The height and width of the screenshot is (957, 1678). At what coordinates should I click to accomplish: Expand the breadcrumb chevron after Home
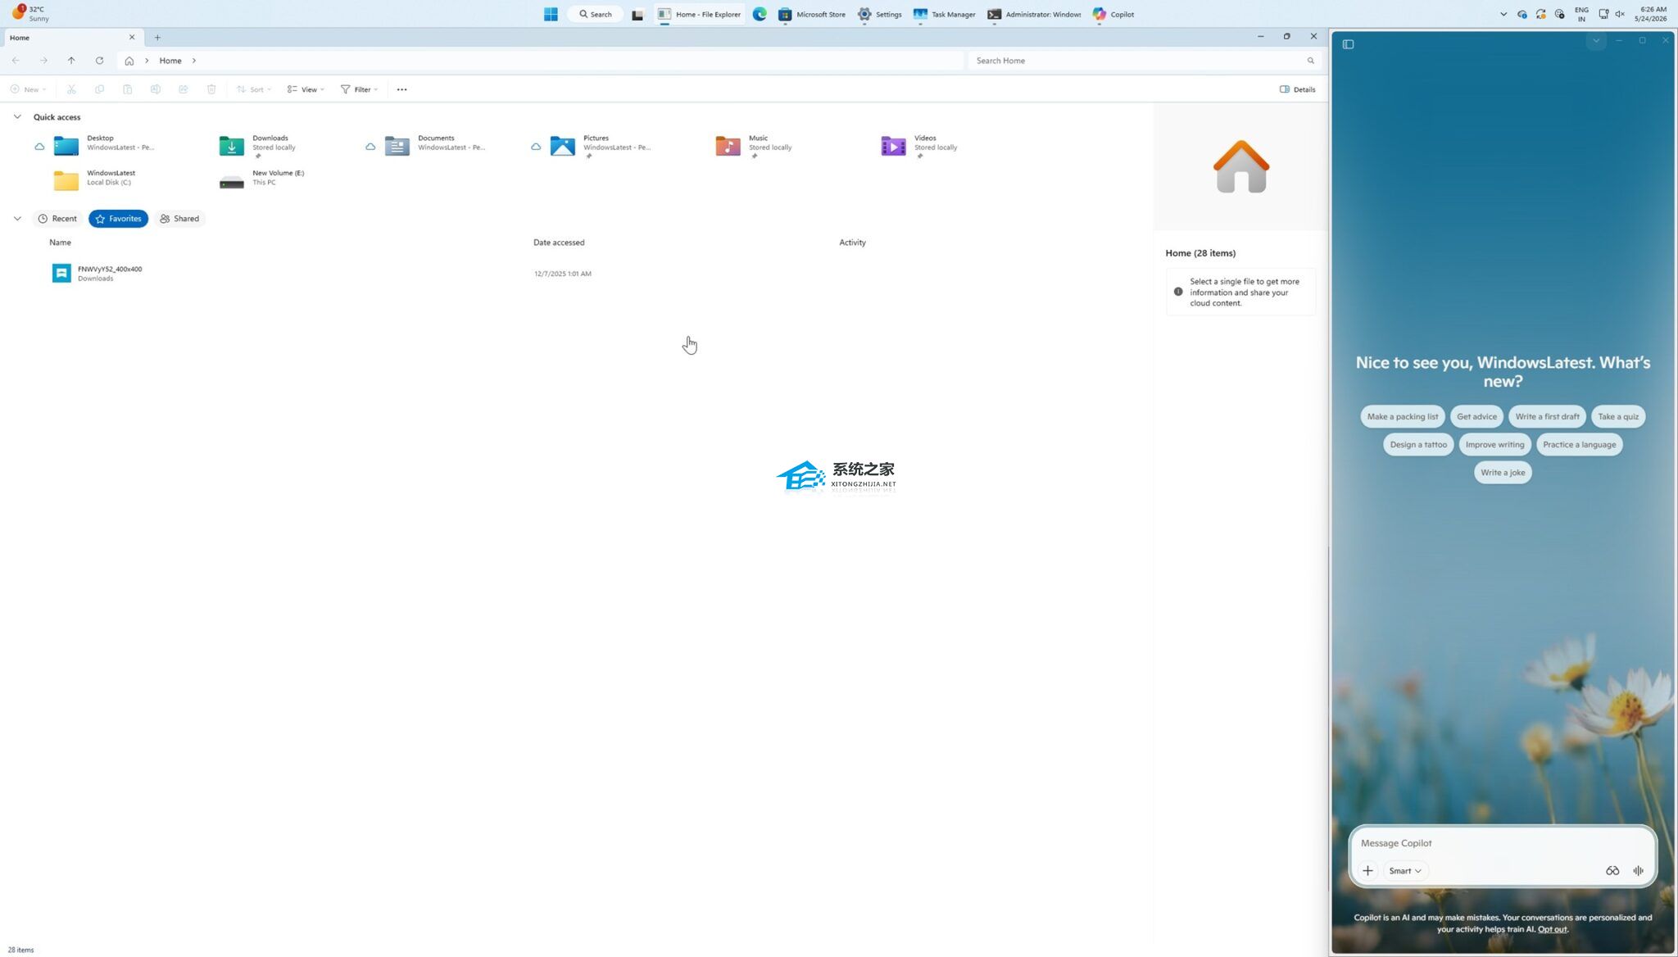click(194, 61)
